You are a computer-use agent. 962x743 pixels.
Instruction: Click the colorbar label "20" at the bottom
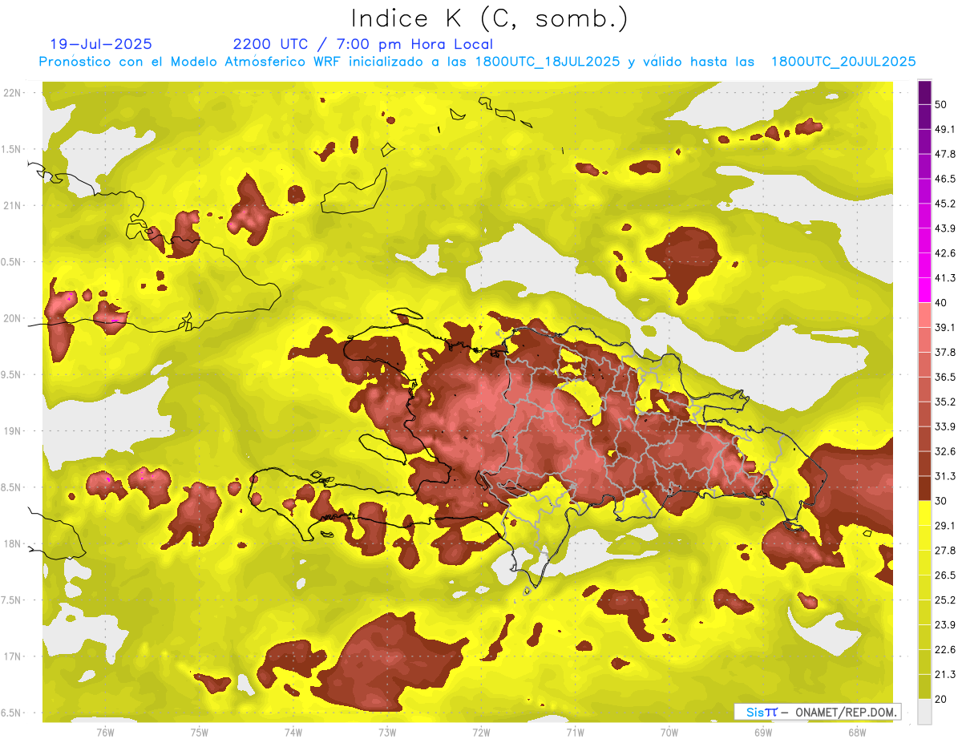point(940,699)
